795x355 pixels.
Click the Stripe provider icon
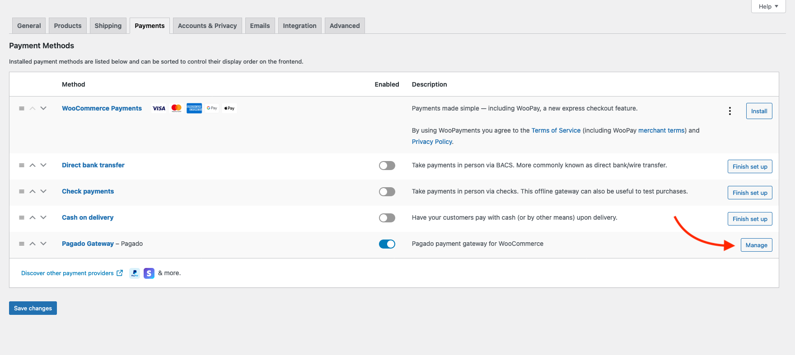pos(149,273)
